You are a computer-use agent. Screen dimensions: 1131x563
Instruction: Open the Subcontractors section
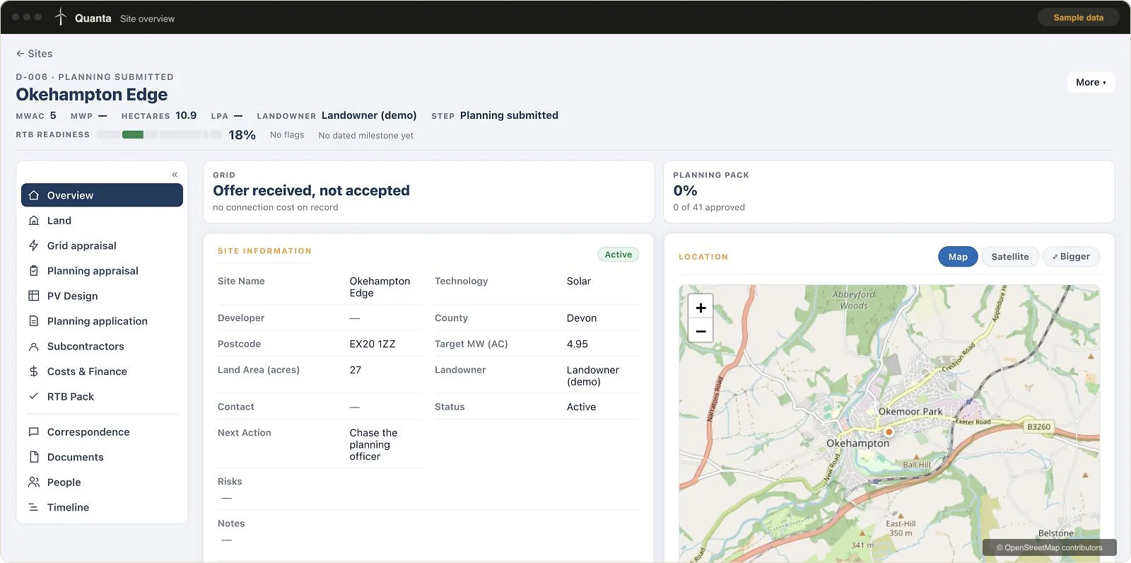tap(102, 347)
